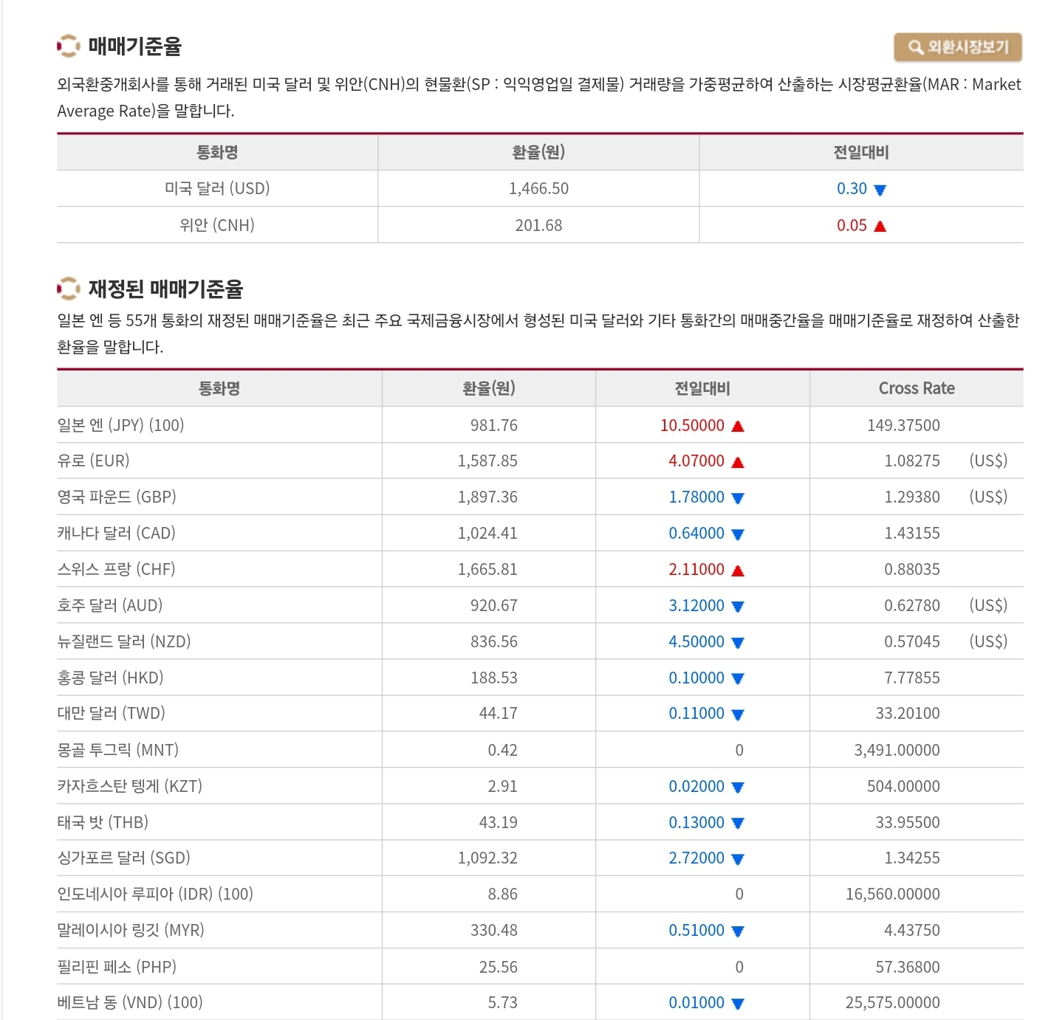Click the NZD change value 4.50000
This screenshot has width=1051, height=1020.
coord(696,641)
